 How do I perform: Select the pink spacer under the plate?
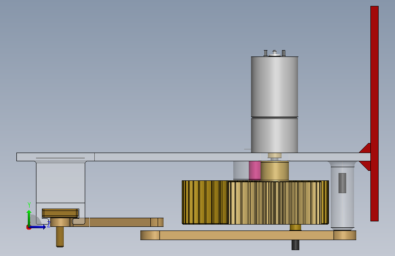(255, 170)
